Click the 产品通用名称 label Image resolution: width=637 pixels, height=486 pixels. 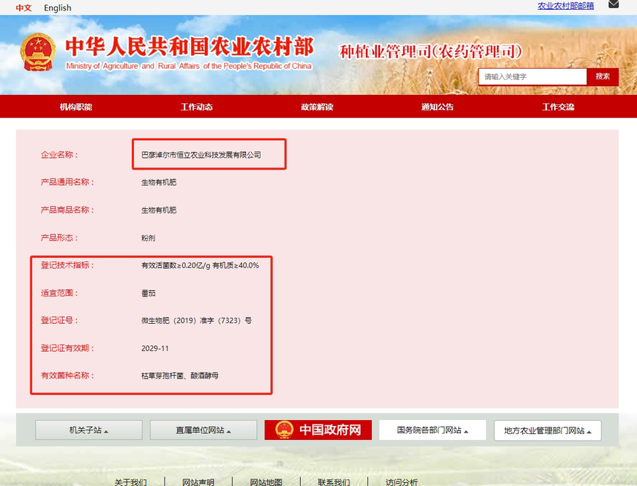tap(67, 182)
